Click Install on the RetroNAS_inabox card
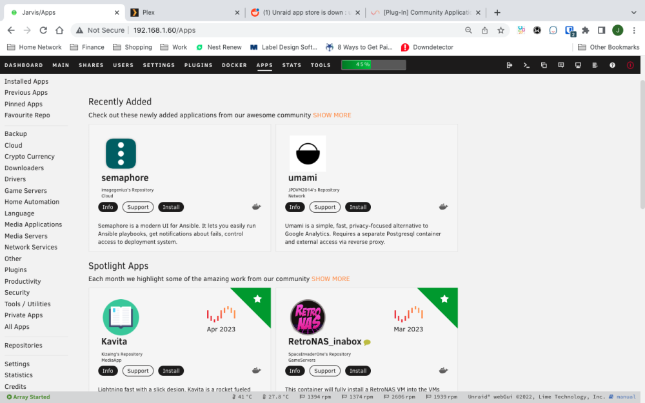Image resolution: width=645 pixels, height=403 pixels. pos(358,371)
